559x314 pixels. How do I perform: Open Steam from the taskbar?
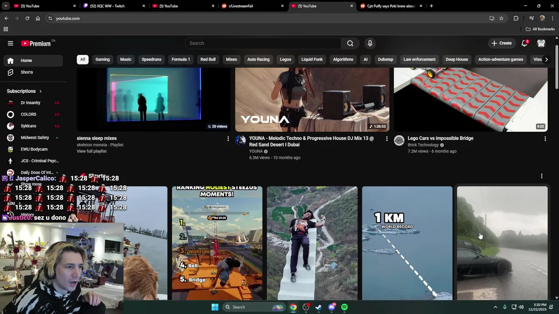pyautogui.click(x=319, y=307)
